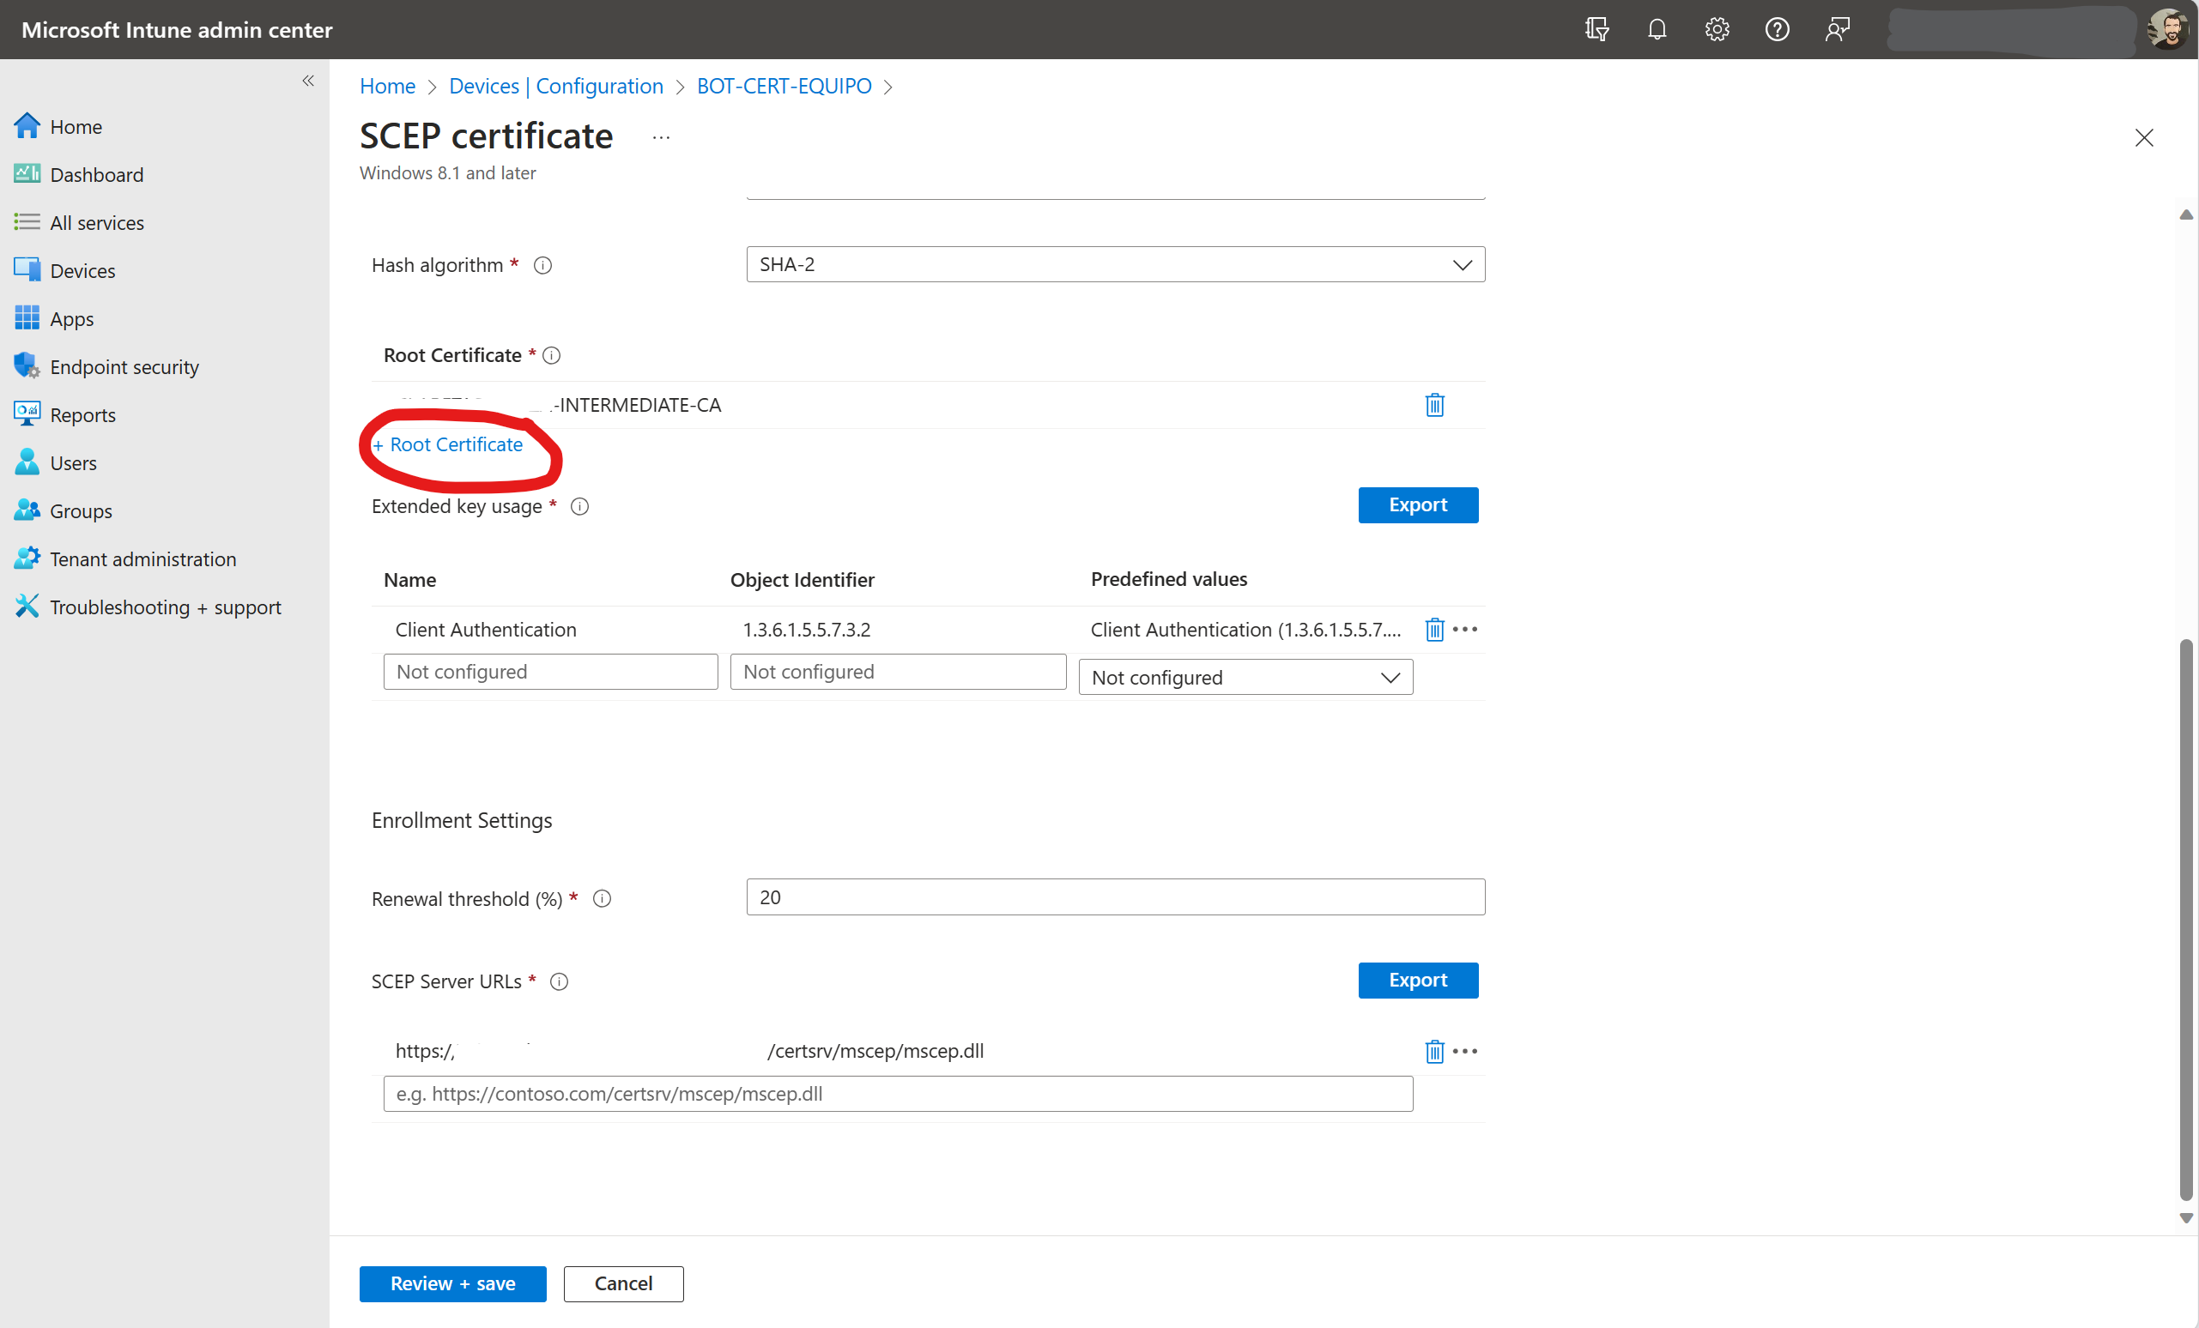2199x1328 pixels.
Task: Click the Review + save button
Action: coord(452,1283)
